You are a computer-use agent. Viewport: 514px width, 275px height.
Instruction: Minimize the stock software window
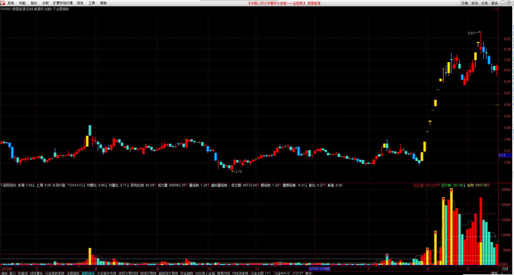pyautogui.click(x=503, y=3)
